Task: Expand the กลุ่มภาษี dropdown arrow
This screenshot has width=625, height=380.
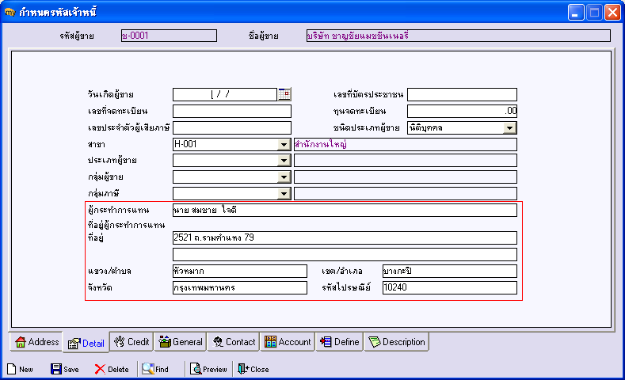Action: (284, 193)
